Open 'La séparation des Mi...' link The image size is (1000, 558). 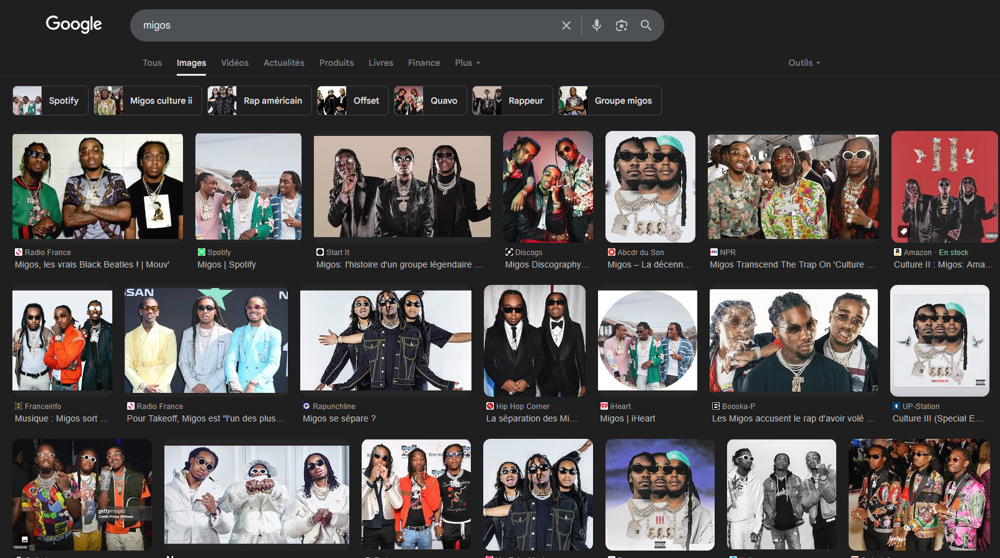coord(532,418)
